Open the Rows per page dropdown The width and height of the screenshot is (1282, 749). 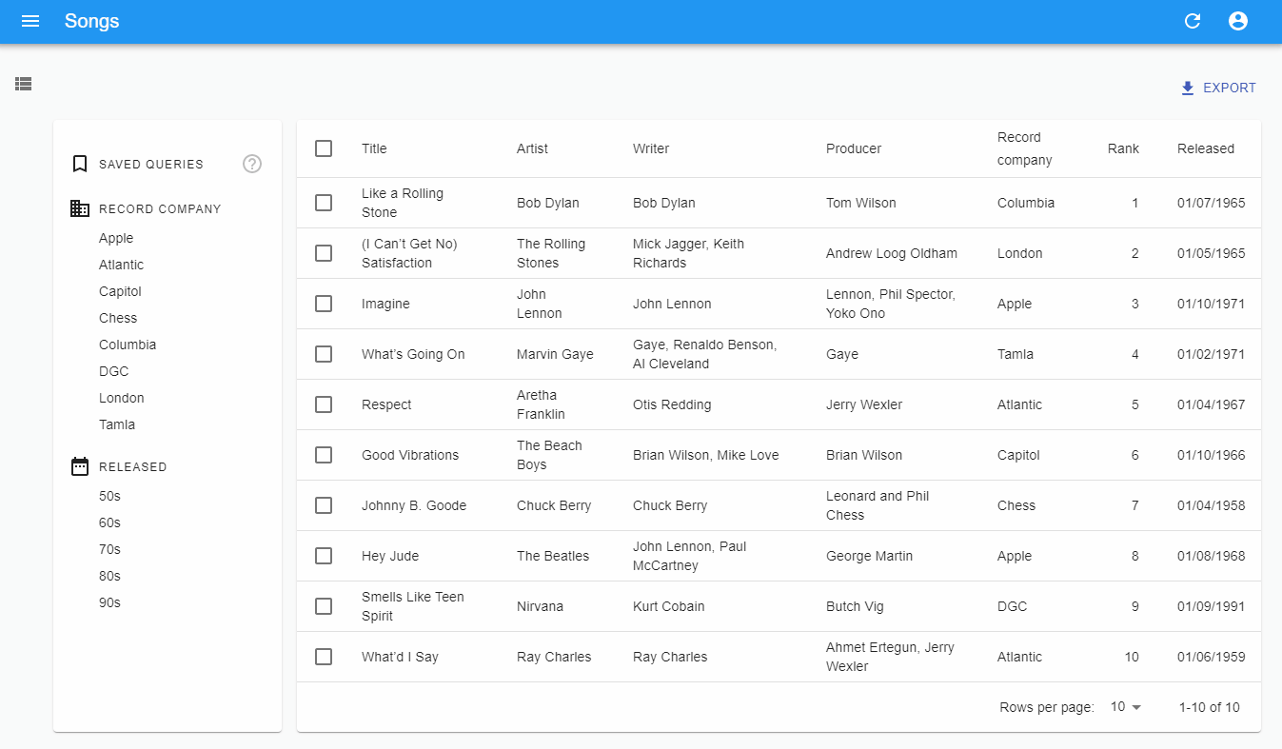pos(1123,706)
